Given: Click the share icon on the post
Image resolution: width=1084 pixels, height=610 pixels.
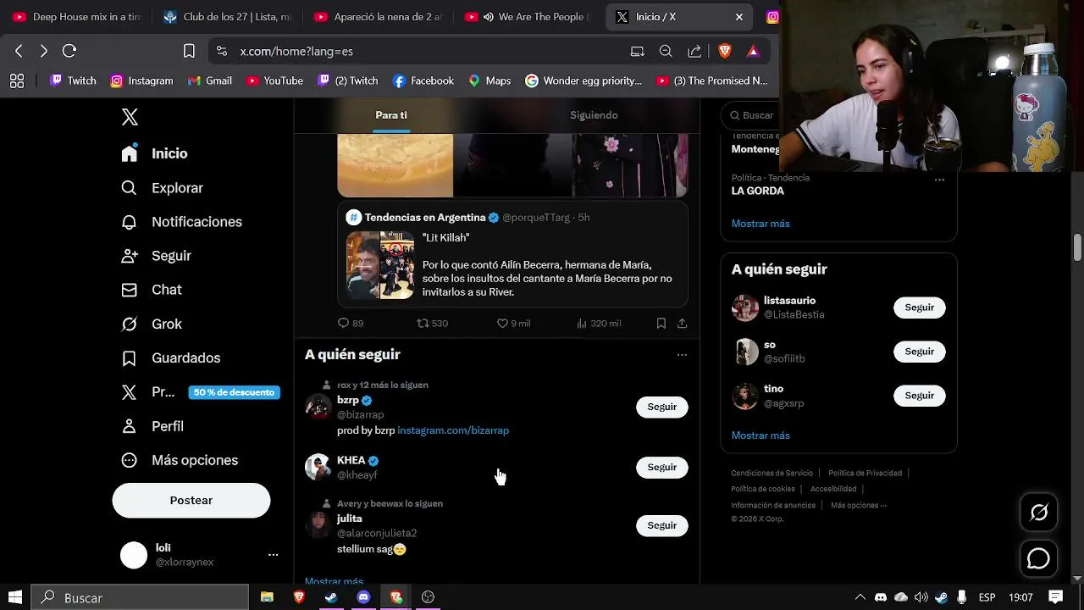Looking at the screenshot, I should click(x=682, y=323).
